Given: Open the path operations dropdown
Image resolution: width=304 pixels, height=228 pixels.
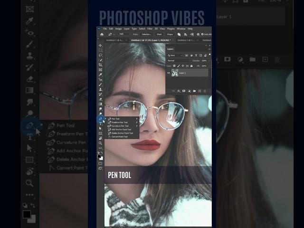Looking at the screenshot, I should coord(179,34).
